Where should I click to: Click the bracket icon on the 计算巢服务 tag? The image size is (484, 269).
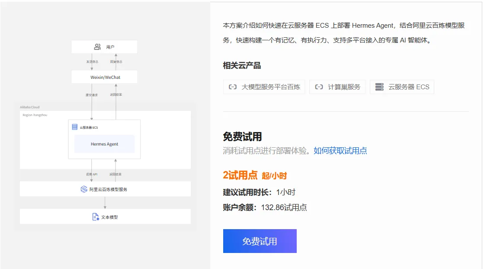tap(319, 87)
